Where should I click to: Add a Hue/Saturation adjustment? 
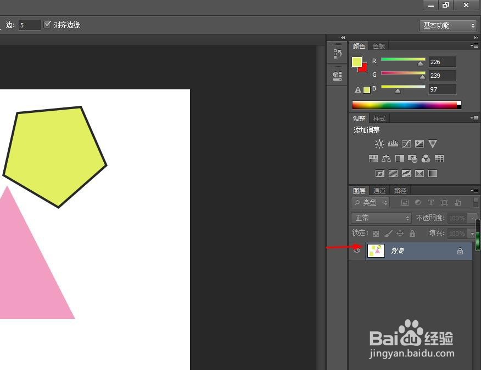[373, 158]
